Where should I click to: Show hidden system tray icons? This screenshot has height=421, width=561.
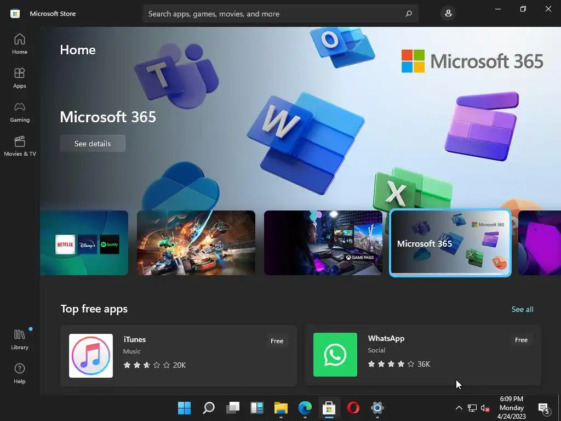point(459,408)
